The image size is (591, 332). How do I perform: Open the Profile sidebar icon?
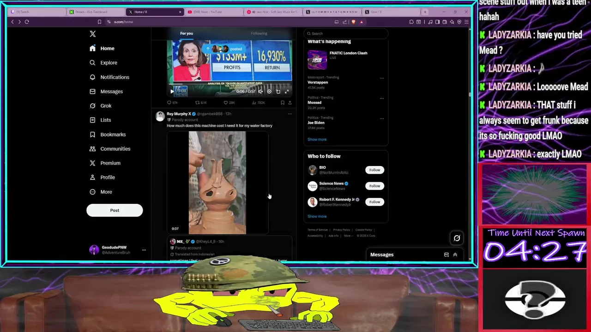coord(92,177)
